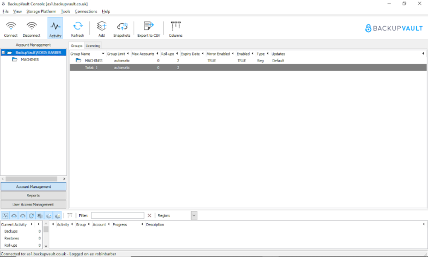Screen dimensions: 428x257
Task: Refresh the groups list
Action: (78, 28)
